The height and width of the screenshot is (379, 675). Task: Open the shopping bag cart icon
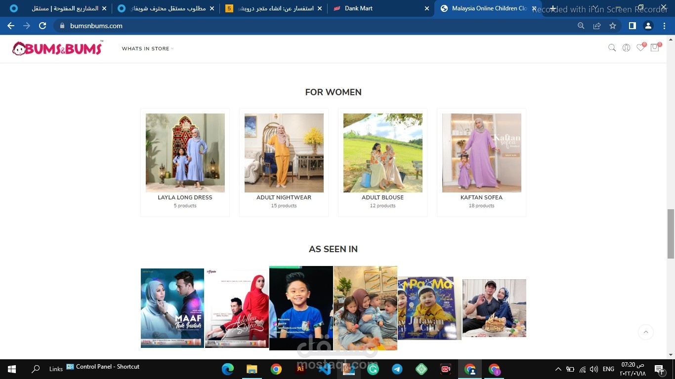coord(655,48)
